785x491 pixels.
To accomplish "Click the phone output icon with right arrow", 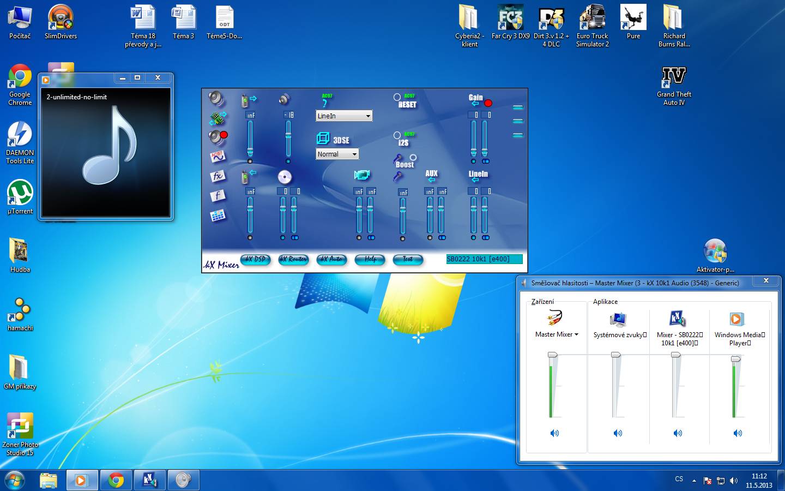I will click(x=249, y=100).
